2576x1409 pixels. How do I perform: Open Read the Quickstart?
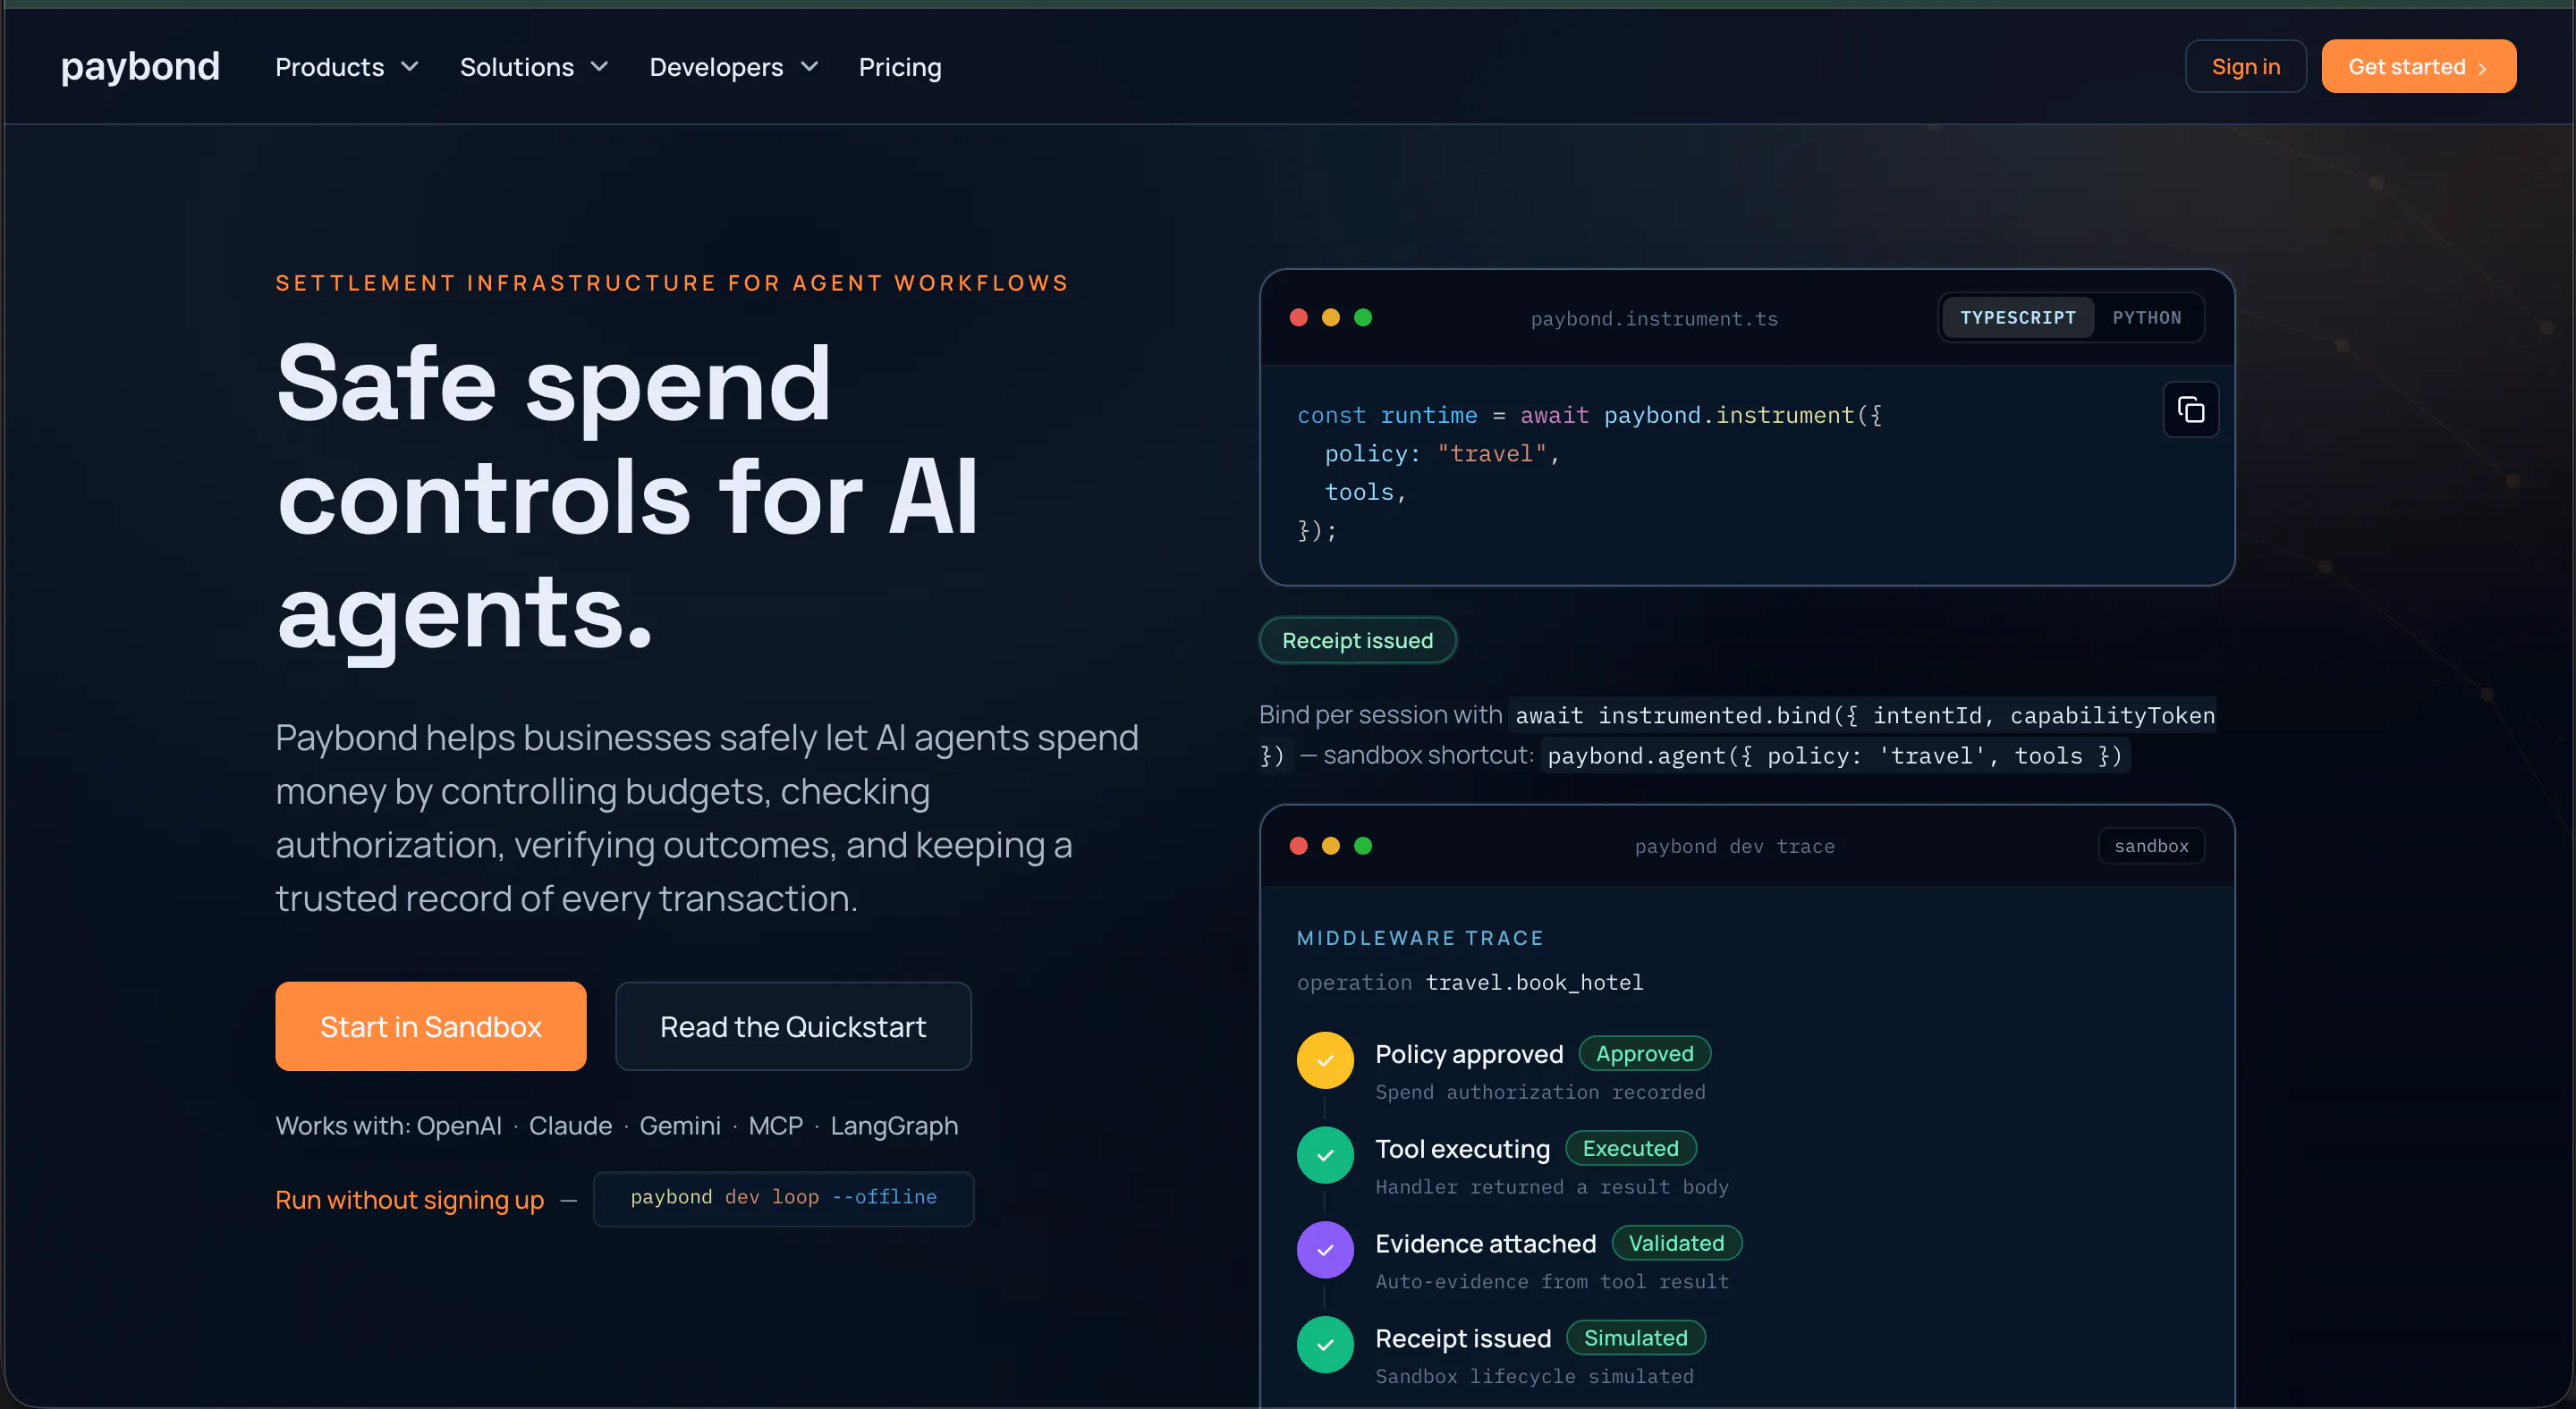tap(793, 1027)
